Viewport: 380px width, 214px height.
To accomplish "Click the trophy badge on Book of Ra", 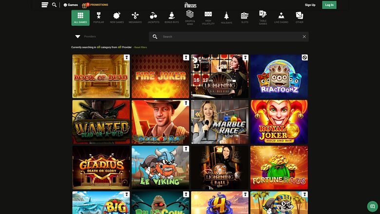I will pos(186,103).
